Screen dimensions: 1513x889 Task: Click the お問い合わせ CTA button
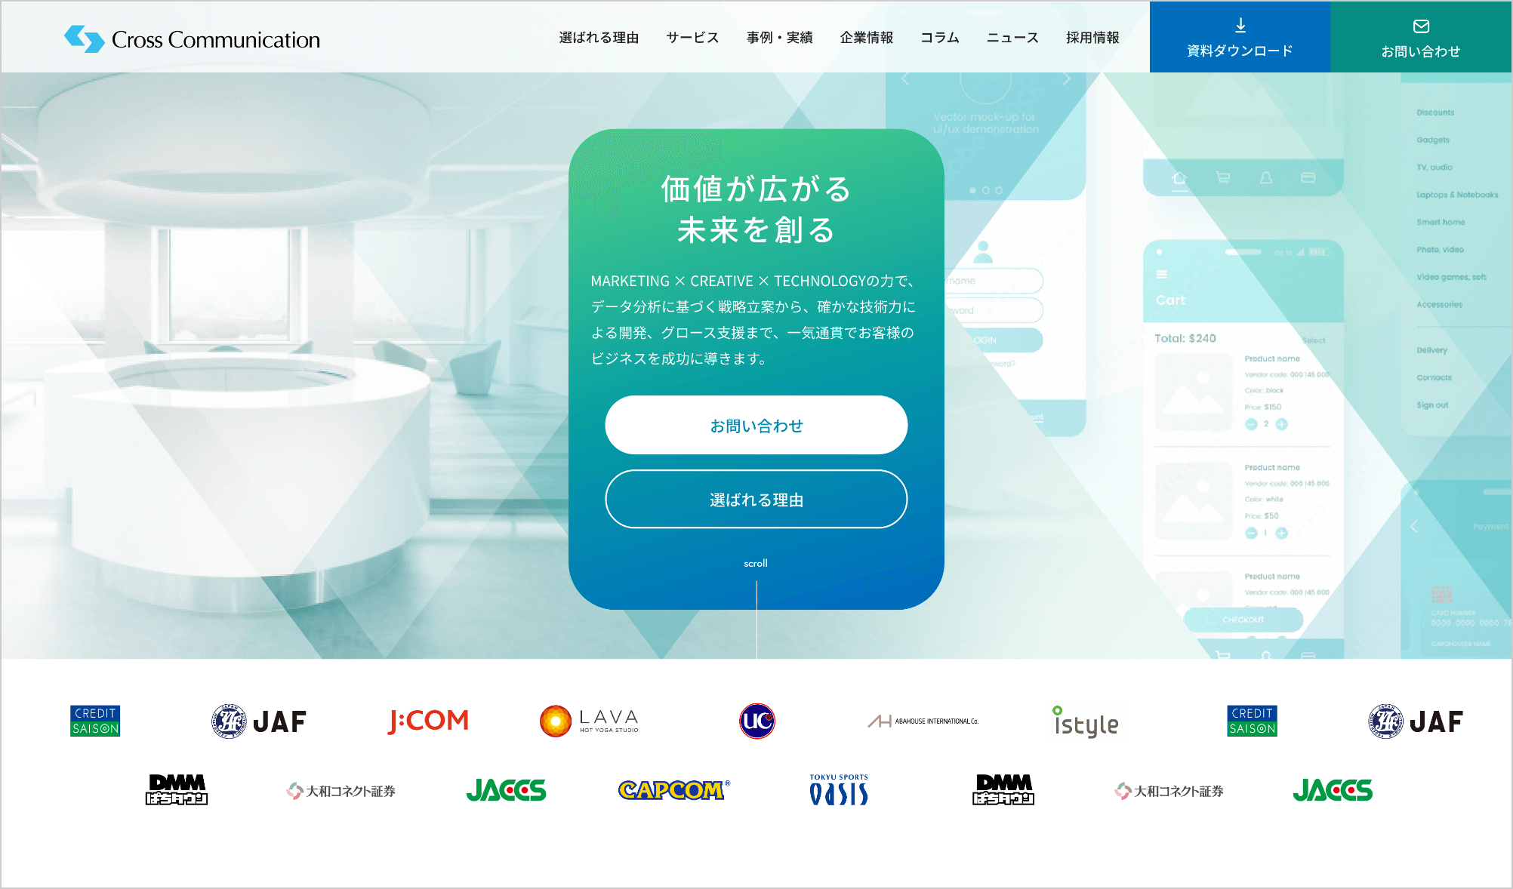(756, 423)
